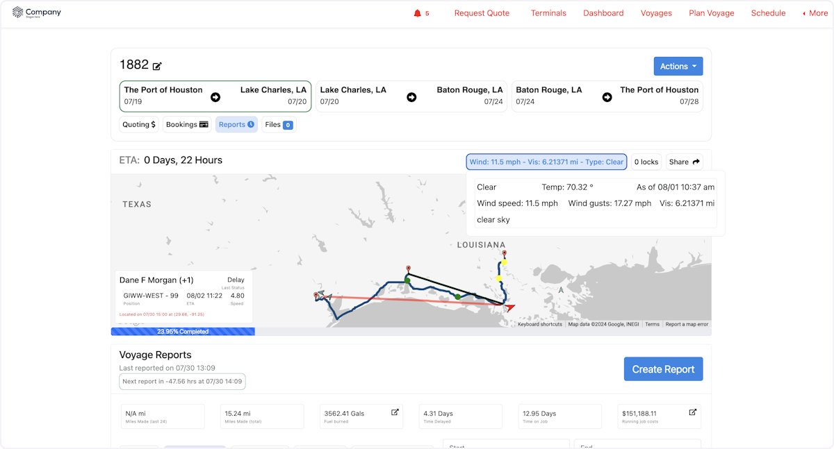Open fuel burned external link icon
Viewport: 834px width, 449px height.
point(395,412)
